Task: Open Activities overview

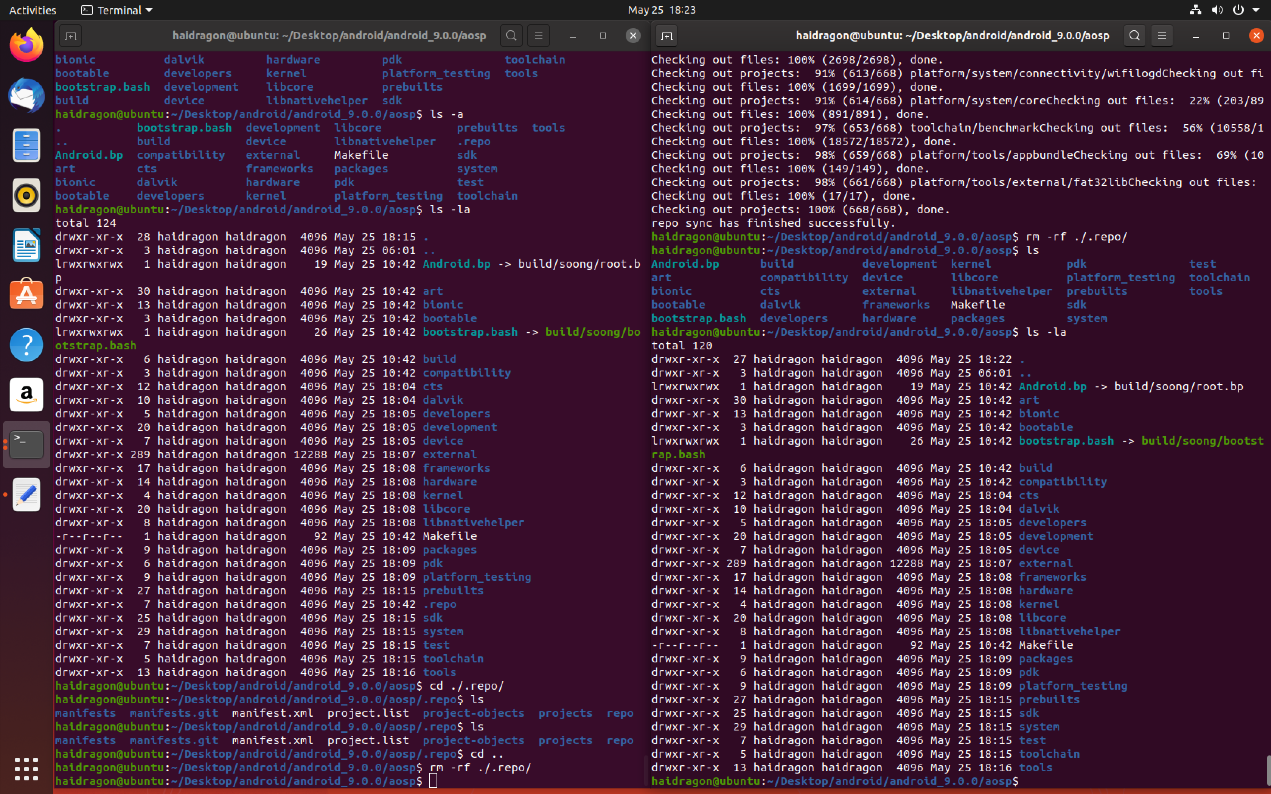Action: pyautogui.click(x=33, y=10)
